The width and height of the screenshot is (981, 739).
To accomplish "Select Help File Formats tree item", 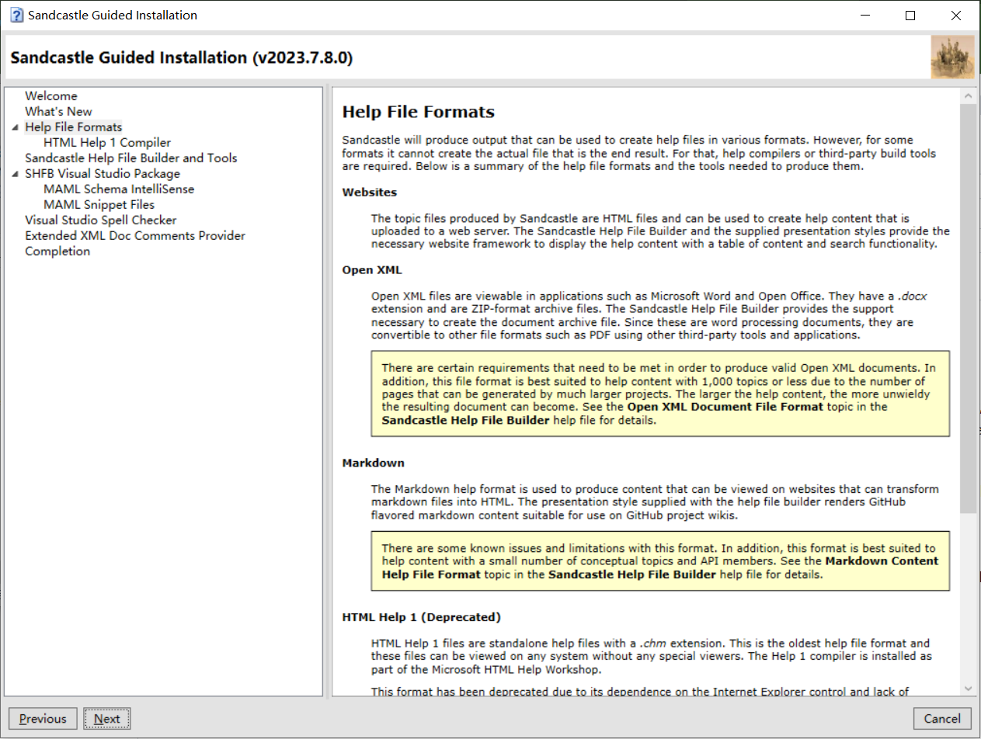I will pyautogui.click(x=73, y=127).
